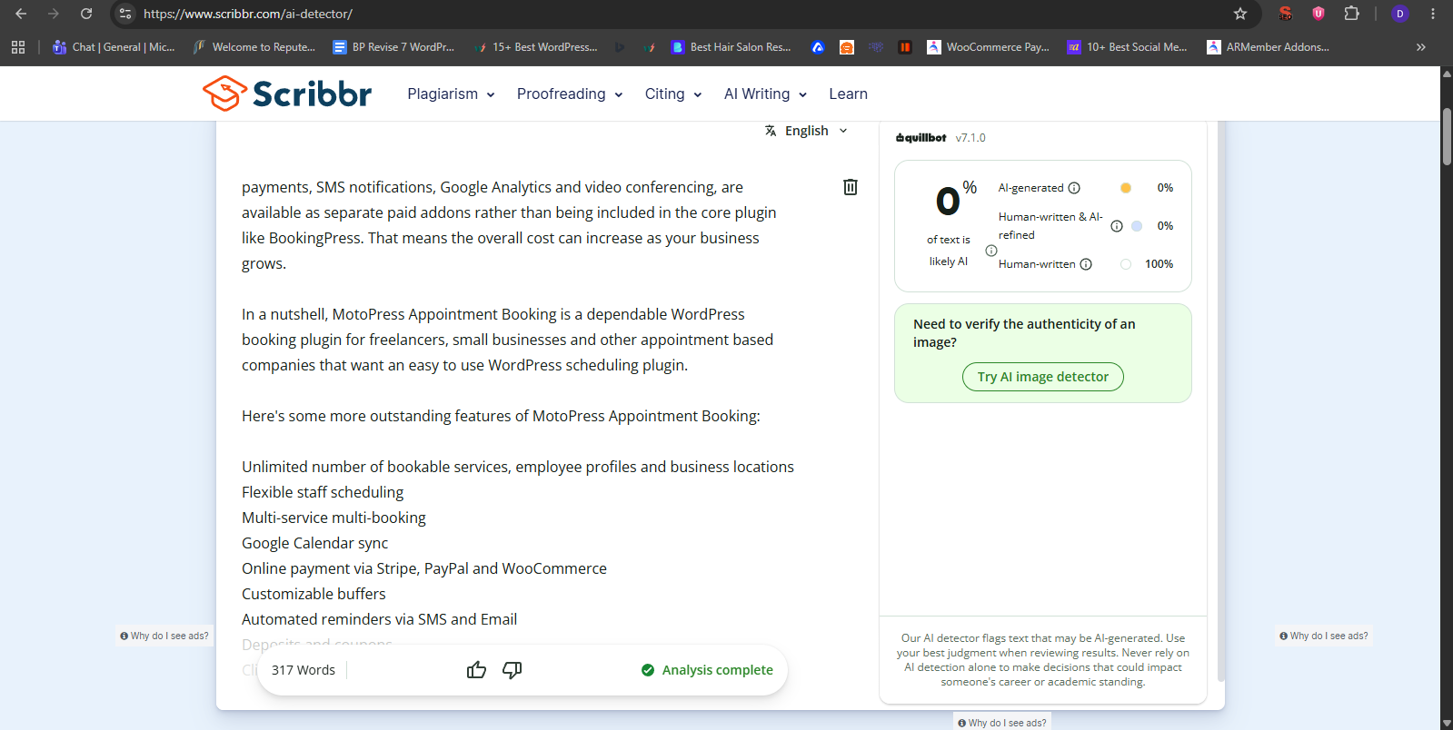Click the '317 Words' count
1453x730 pixels.
304,670
